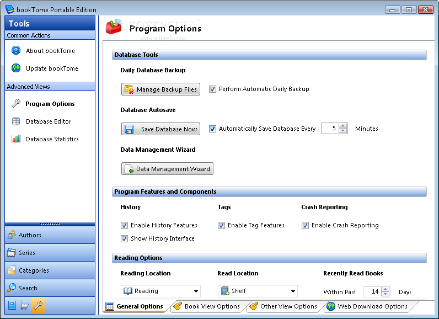
Task: Click the Program Options wrench icon
Action: pos(16,103)
